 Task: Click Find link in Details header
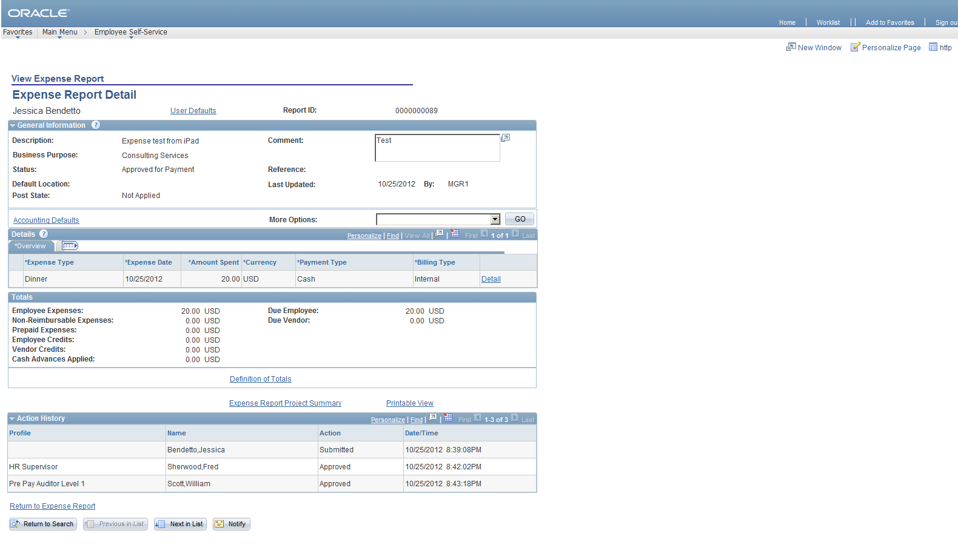(x=393, y=236)
